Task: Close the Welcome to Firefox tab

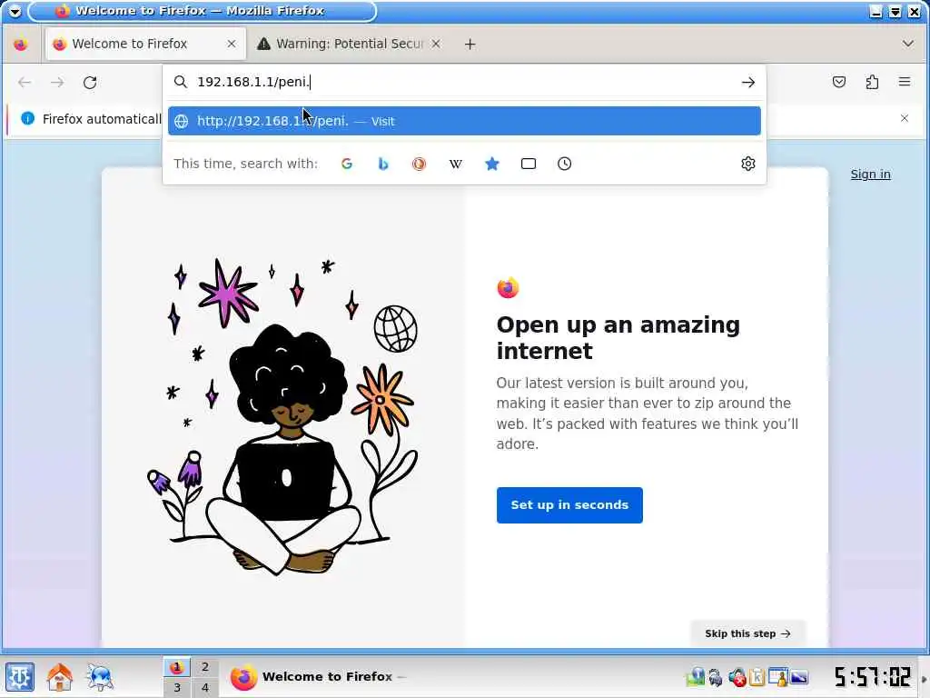Action: 232,44
